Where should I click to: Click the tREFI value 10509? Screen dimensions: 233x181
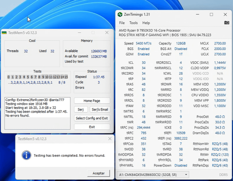pos(181,133)
